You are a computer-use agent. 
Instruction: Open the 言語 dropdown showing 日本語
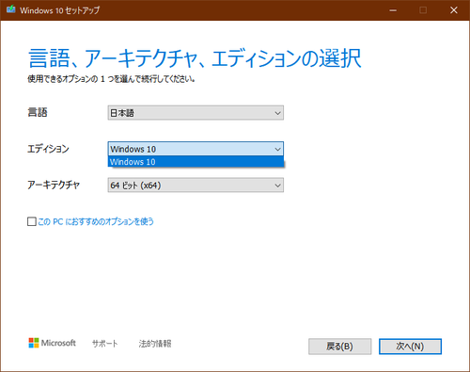tap(196, 113)
